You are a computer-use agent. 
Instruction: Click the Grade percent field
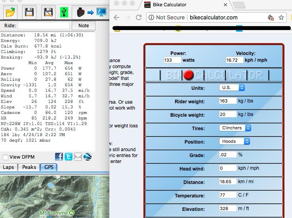pyautogui.click(x=228, y=155)
